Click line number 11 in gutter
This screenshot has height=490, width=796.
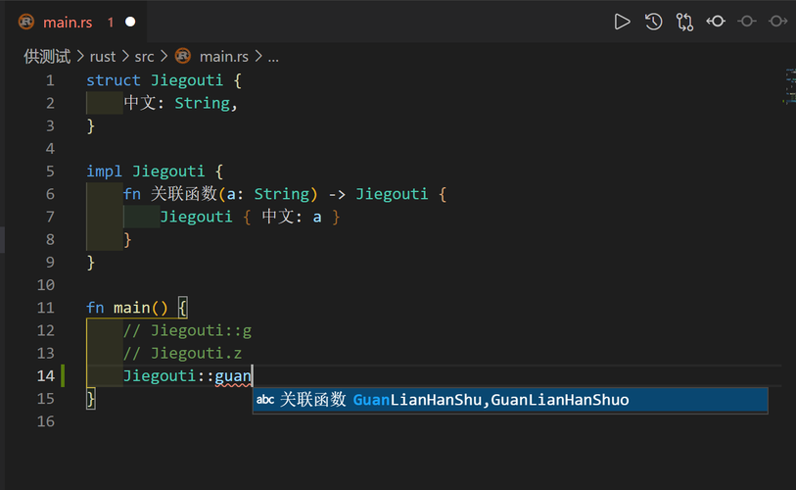[46, 308]
